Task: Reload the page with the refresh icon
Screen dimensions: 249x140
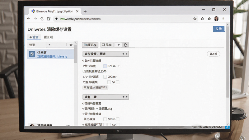Action: 42,19
